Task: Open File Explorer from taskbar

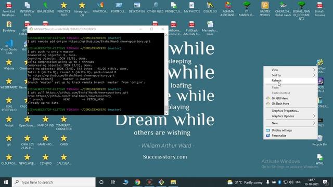Action: click(x=173, y=182)
